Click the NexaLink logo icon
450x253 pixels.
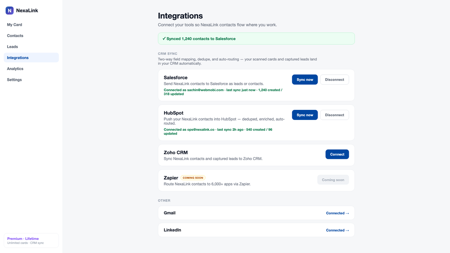pyautogui.click(x=10, y=10)
